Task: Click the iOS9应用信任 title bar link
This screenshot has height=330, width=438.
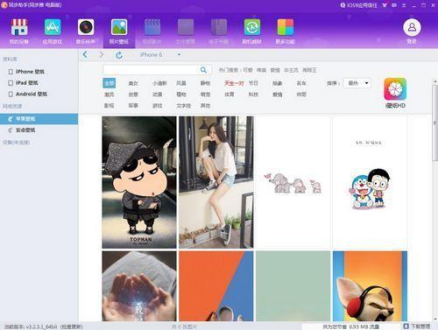Action: (359, 5)
